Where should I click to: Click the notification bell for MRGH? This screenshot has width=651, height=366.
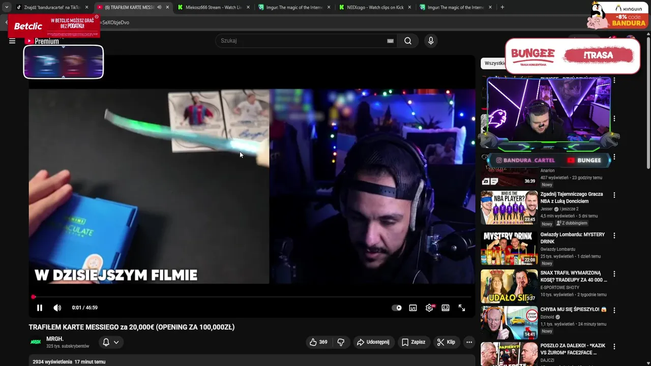pyautogui.click(x=106, y=342)
